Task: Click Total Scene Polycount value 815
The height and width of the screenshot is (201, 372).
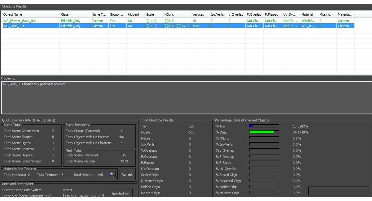Action: pos(123,155)
